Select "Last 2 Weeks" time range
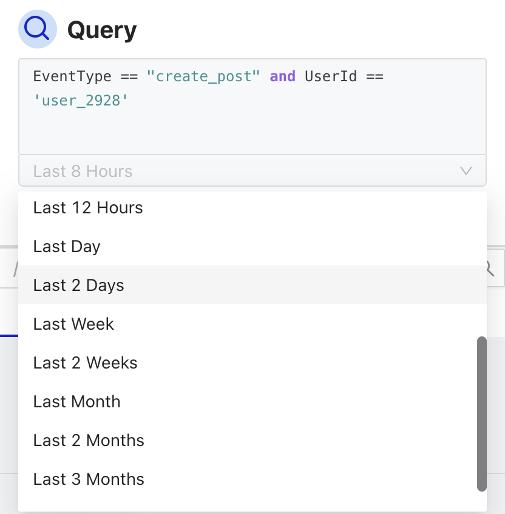The height and width of the screenshot is (514, 505). click(x=85, y=363)
